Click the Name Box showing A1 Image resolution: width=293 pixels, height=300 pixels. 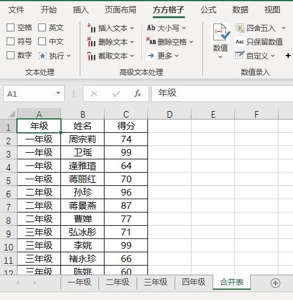(x=34, y=94)
